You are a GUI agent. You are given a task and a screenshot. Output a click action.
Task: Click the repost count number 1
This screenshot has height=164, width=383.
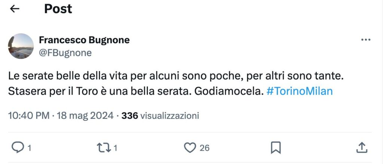(115, 148)
